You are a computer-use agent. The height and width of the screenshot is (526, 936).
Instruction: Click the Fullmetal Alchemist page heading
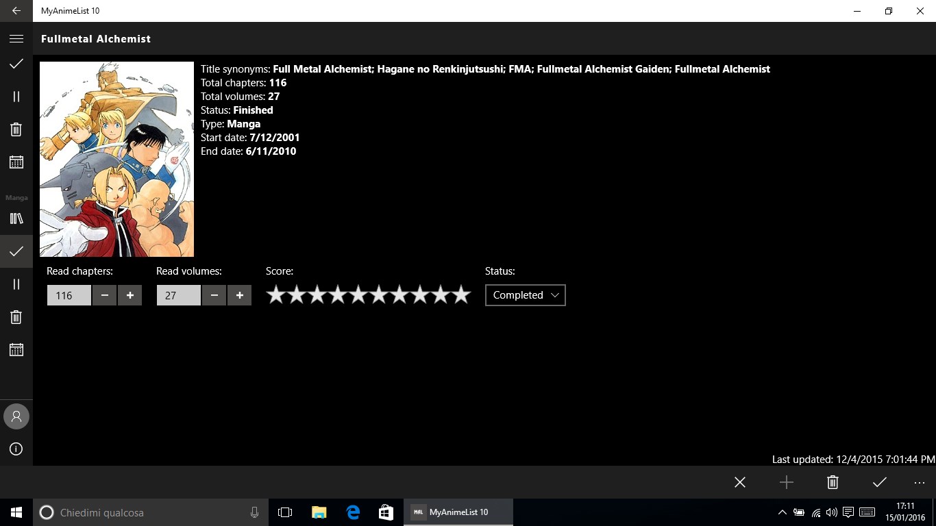point(96,39)
